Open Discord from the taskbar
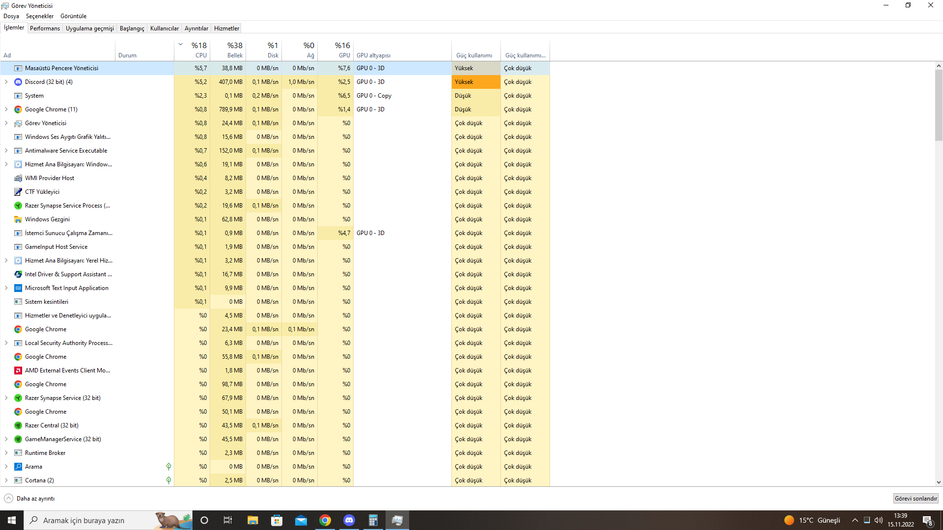 349,520
